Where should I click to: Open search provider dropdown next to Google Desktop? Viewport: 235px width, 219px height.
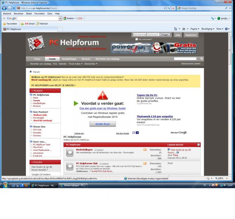230,8
